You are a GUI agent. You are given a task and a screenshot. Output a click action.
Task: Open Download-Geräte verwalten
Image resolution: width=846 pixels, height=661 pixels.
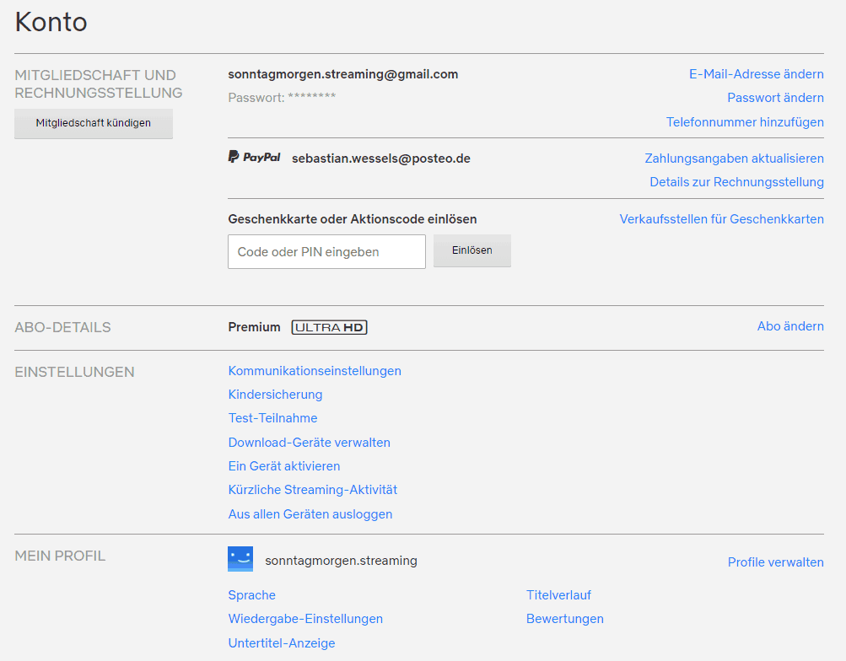point(310,443)
